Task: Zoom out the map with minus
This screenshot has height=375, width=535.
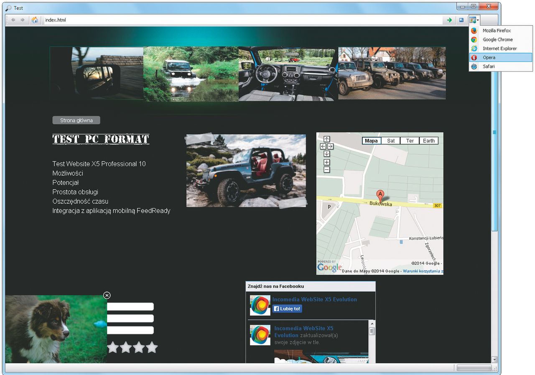Action: point(327,169)
